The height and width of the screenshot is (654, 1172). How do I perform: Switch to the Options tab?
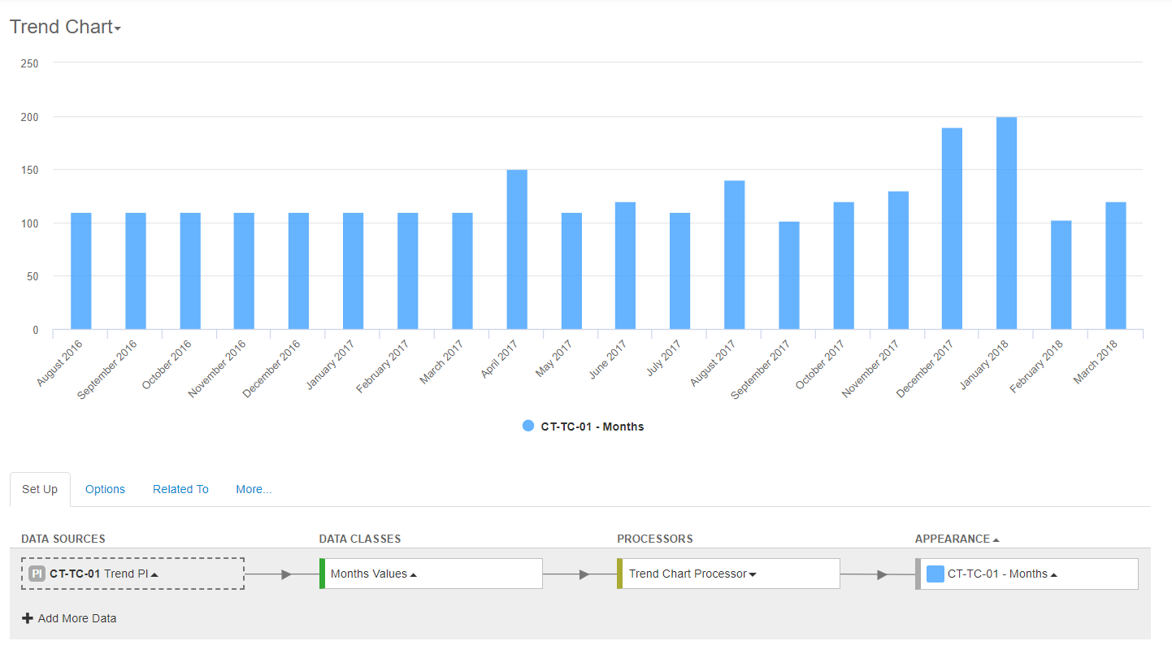coord(105,489)
